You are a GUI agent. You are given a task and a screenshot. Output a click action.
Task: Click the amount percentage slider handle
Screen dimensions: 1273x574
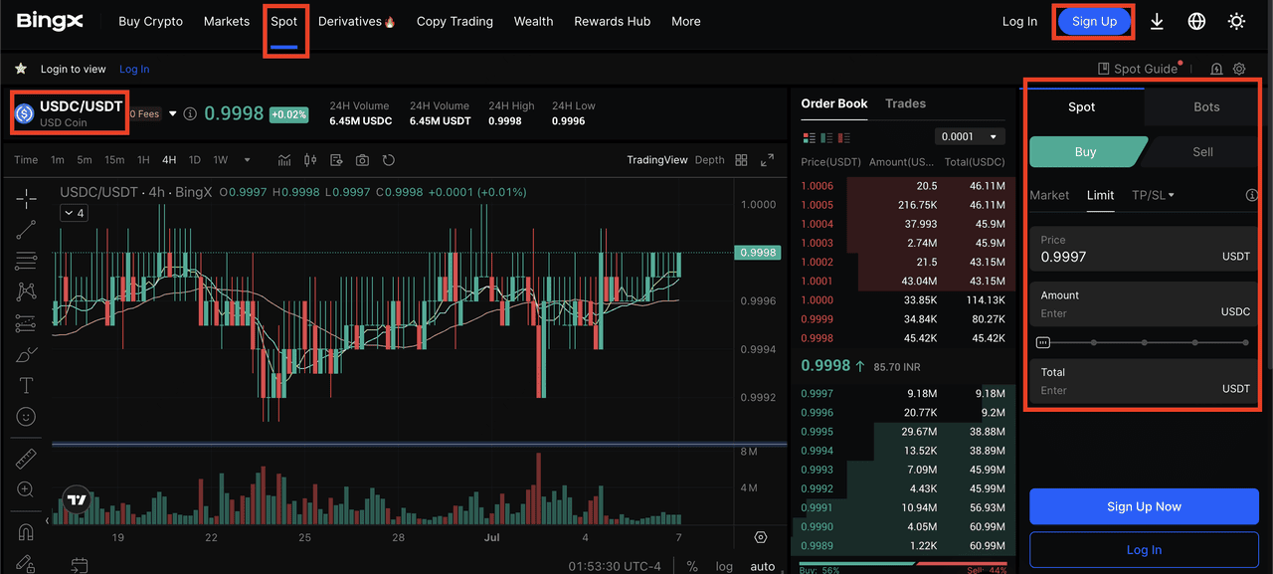coord(1042,342)
